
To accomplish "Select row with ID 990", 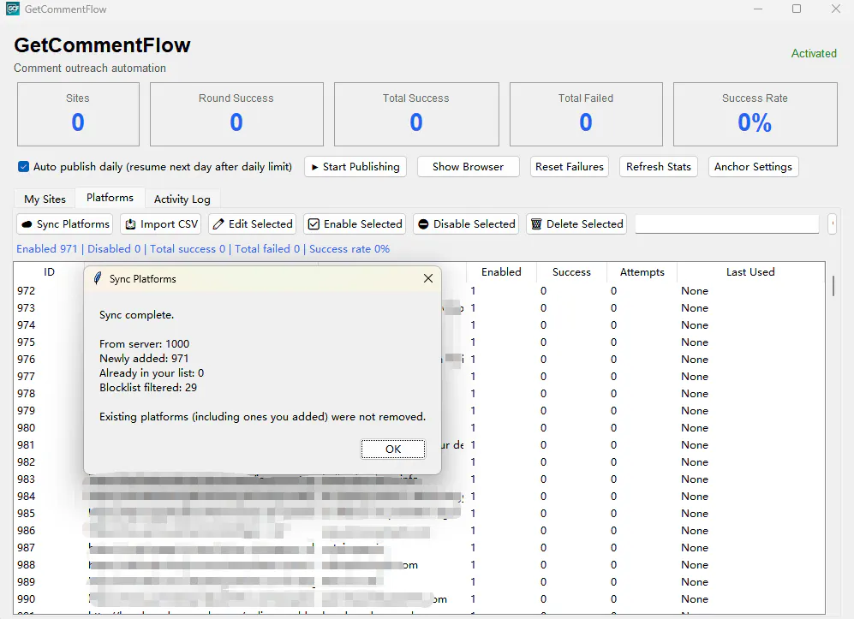I will coord(420,598).
